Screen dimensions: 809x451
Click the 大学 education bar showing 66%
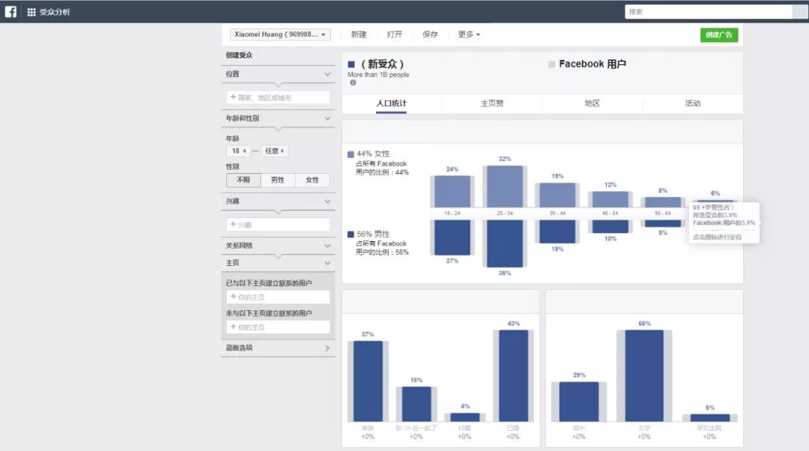tap(644, 375)
